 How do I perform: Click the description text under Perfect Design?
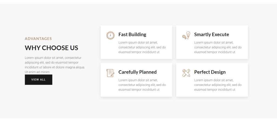coord(218,85)
